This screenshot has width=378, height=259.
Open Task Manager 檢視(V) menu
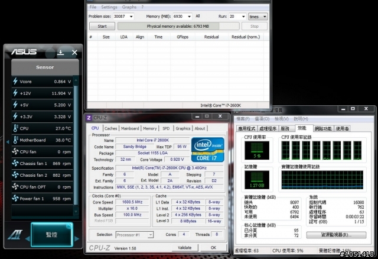282,119
